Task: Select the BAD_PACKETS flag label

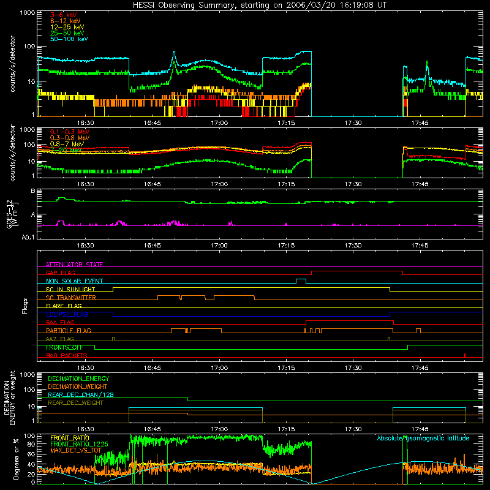Action: (x=67, y=355)
